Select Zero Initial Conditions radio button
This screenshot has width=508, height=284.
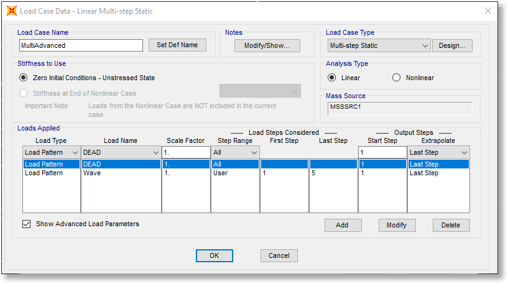point(24,78)
